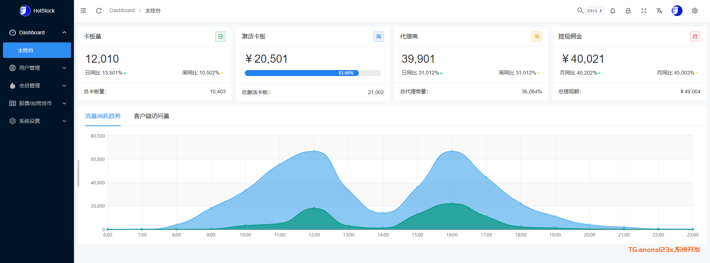The height and width of the screenshot is (263, 710).
Task: Open notifications bell icon
Action: 613,11
